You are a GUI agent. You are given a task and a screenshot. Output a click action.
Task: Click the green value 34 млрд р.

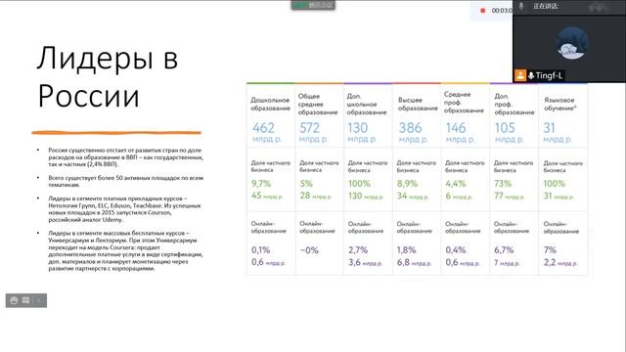tap(413, 196)
